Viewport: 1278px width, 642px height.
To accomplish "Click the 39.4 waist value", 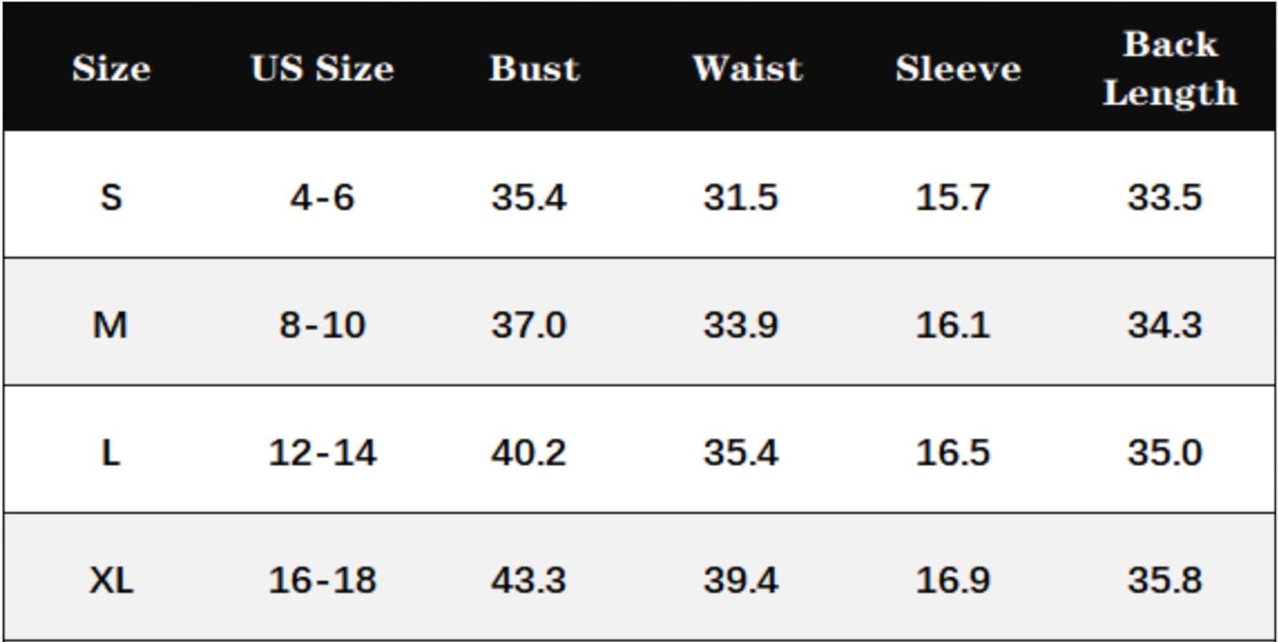I will 741,580.
